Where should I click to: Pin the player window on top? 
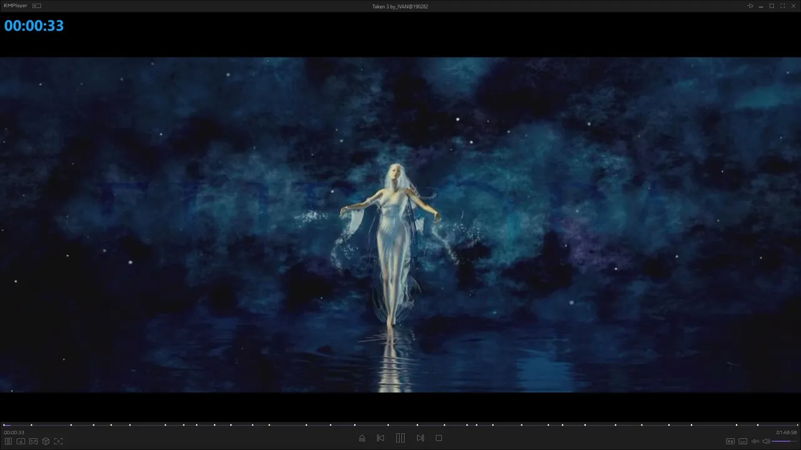[x=750, y=6]
